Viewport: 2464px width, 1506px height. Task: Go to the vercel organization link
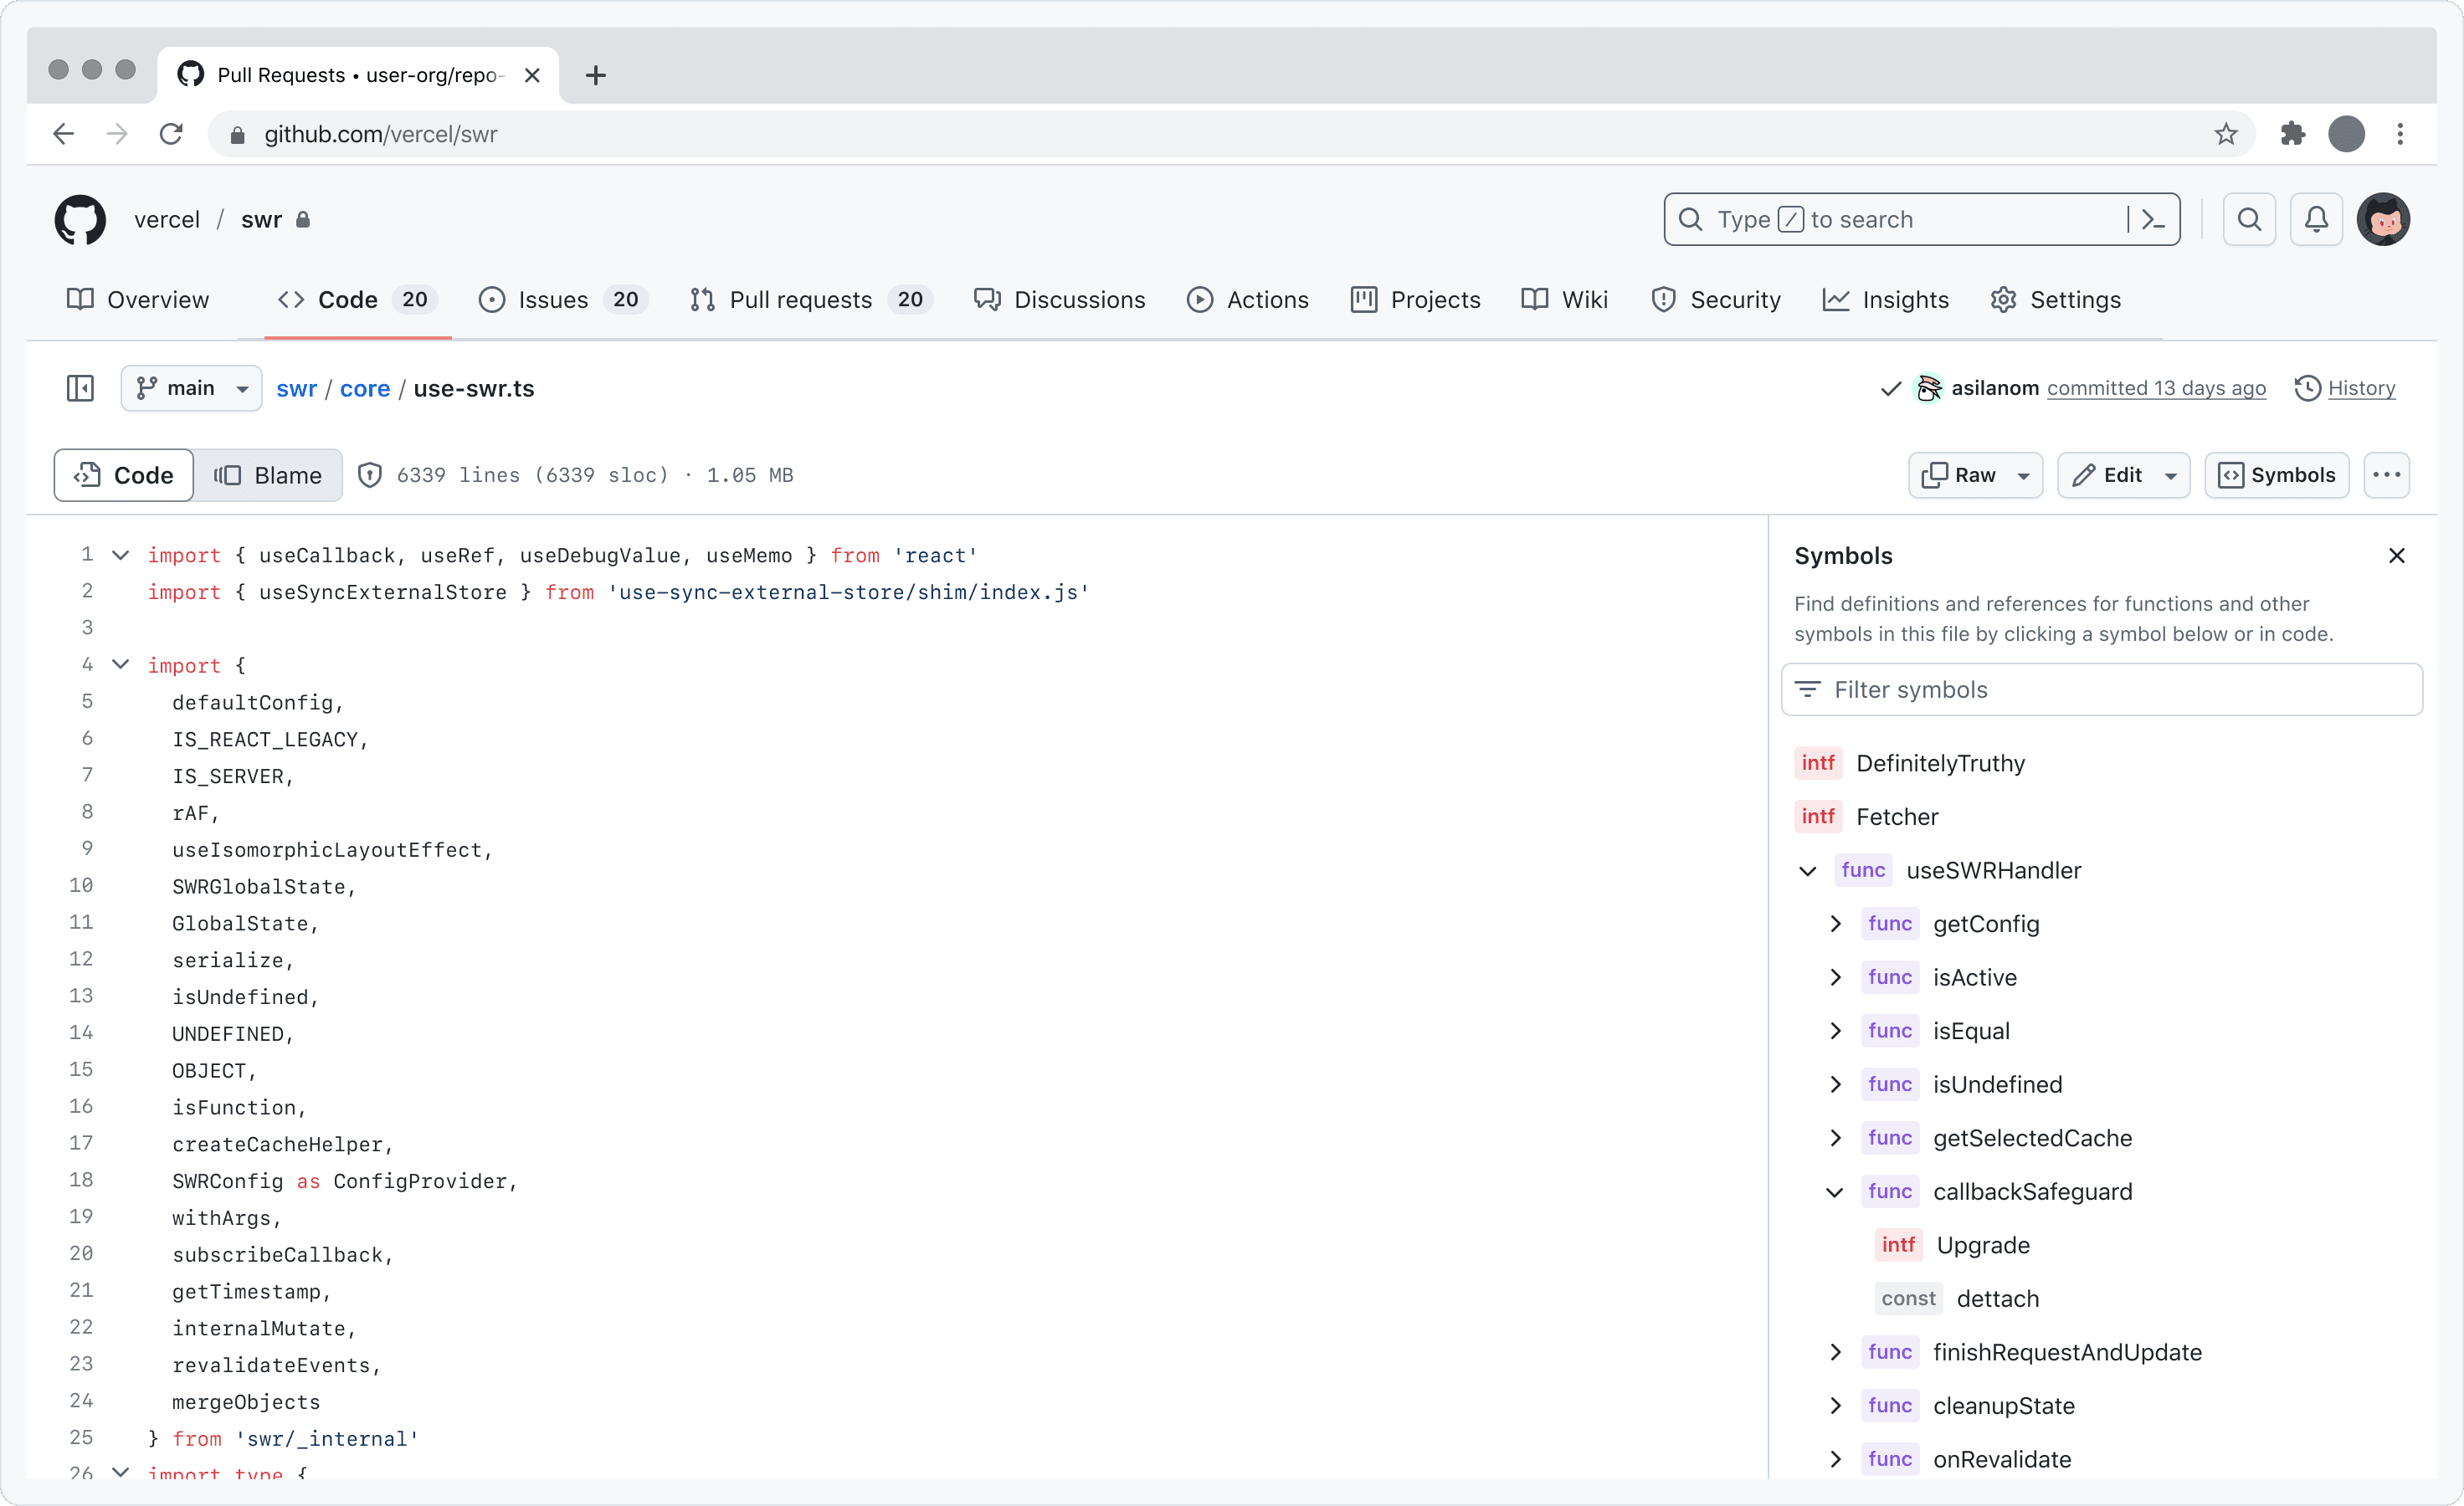[167, 219]
